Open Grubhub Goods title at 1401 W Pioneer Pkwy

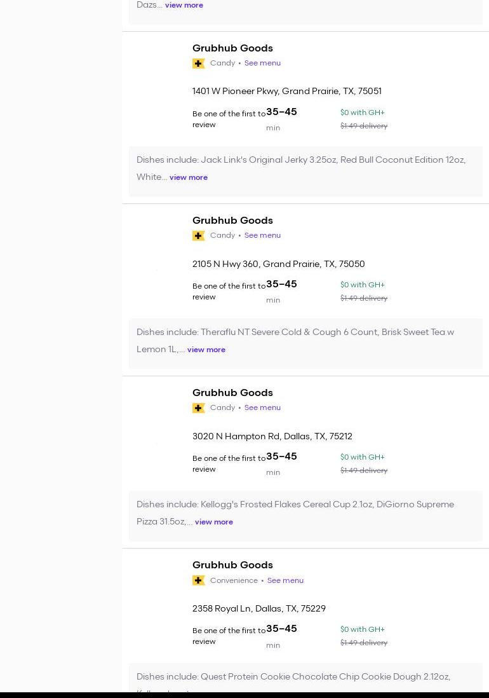[x=232, y=48]
